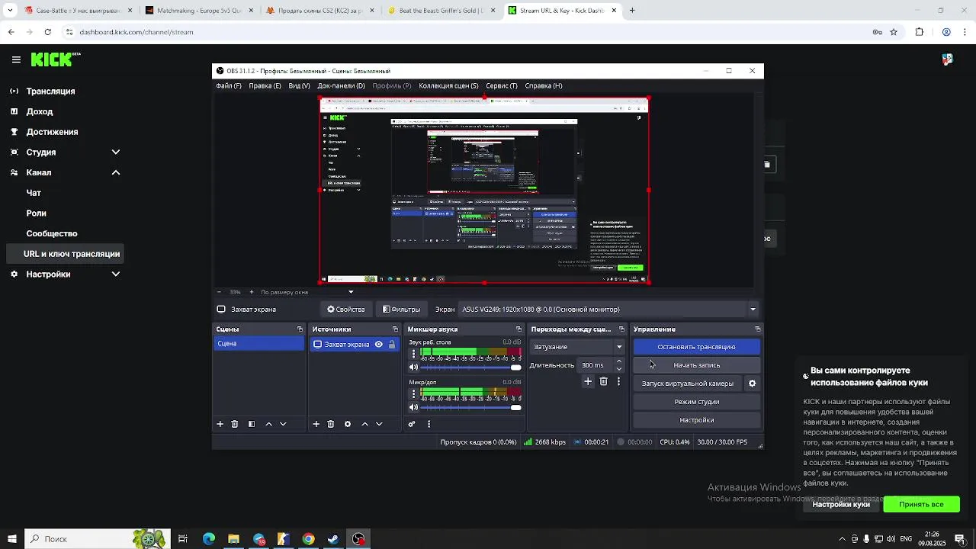This screenshot has height=549, width=976.
Task: Open transition properties three-dot menu
Action: (x=618, y=381)
